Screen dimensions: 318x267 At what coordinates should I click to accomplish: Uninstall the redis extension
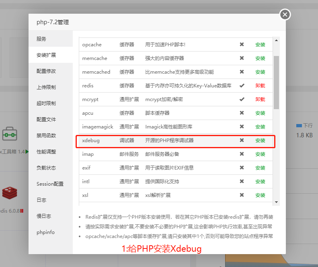click(260, 85)
